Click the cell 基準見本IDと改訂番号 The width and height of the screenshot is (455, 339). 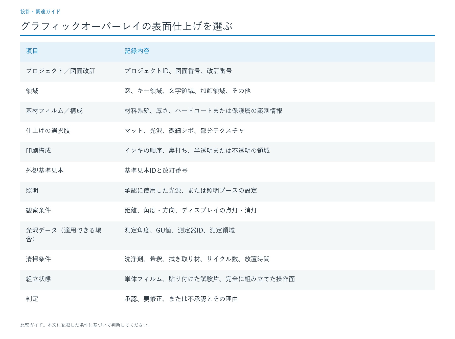[x=156, y=171]
